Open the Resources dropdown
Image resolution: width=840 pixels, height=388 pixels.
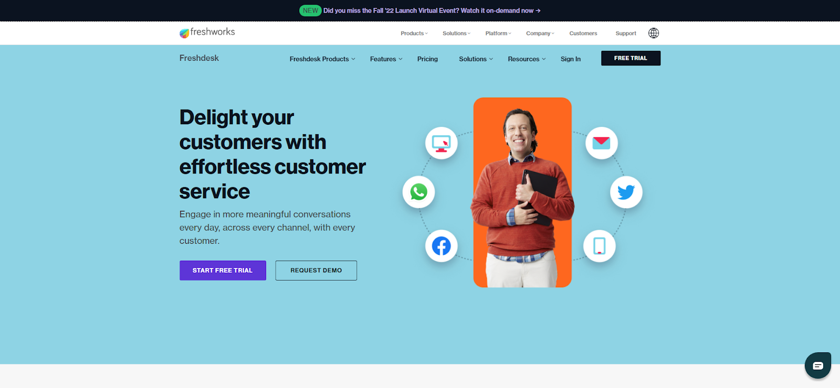[x=527, y=59]
